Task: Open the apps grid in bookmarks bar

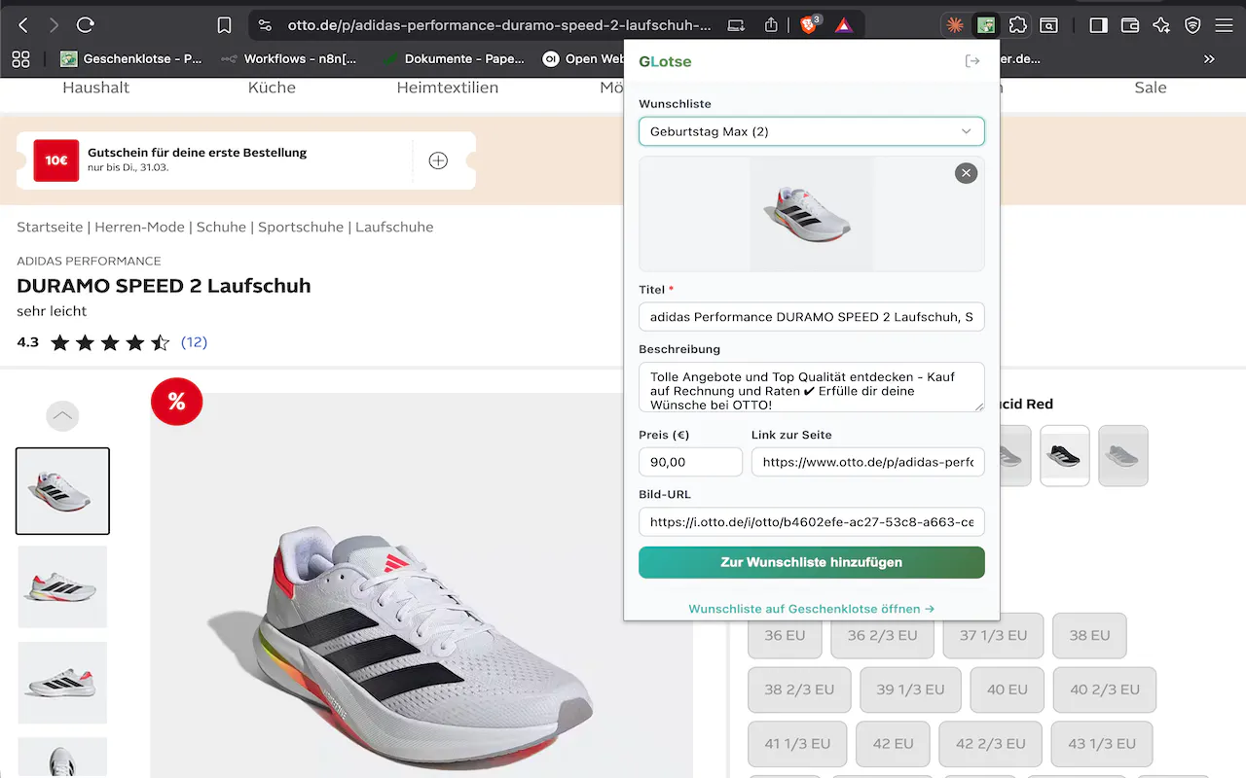Action: coord(20,58)
